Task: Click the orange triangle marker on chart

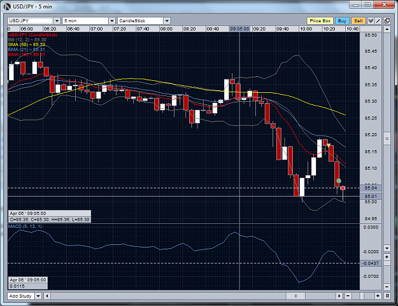Action: 329,146
